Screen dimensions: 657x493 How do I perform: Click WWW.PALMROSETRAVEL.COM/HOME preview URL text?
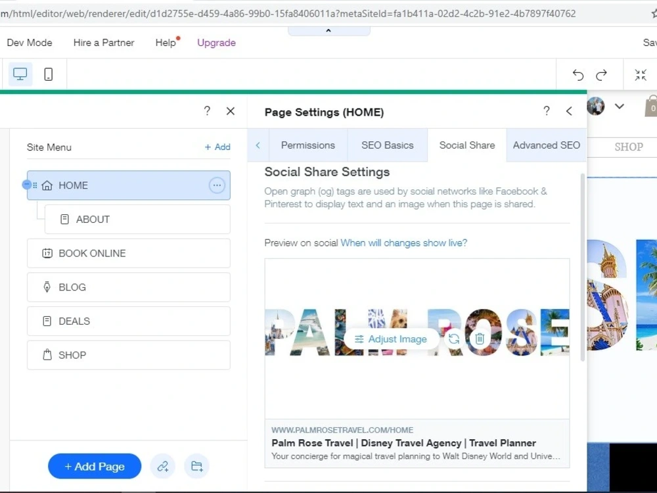[342, 430]
